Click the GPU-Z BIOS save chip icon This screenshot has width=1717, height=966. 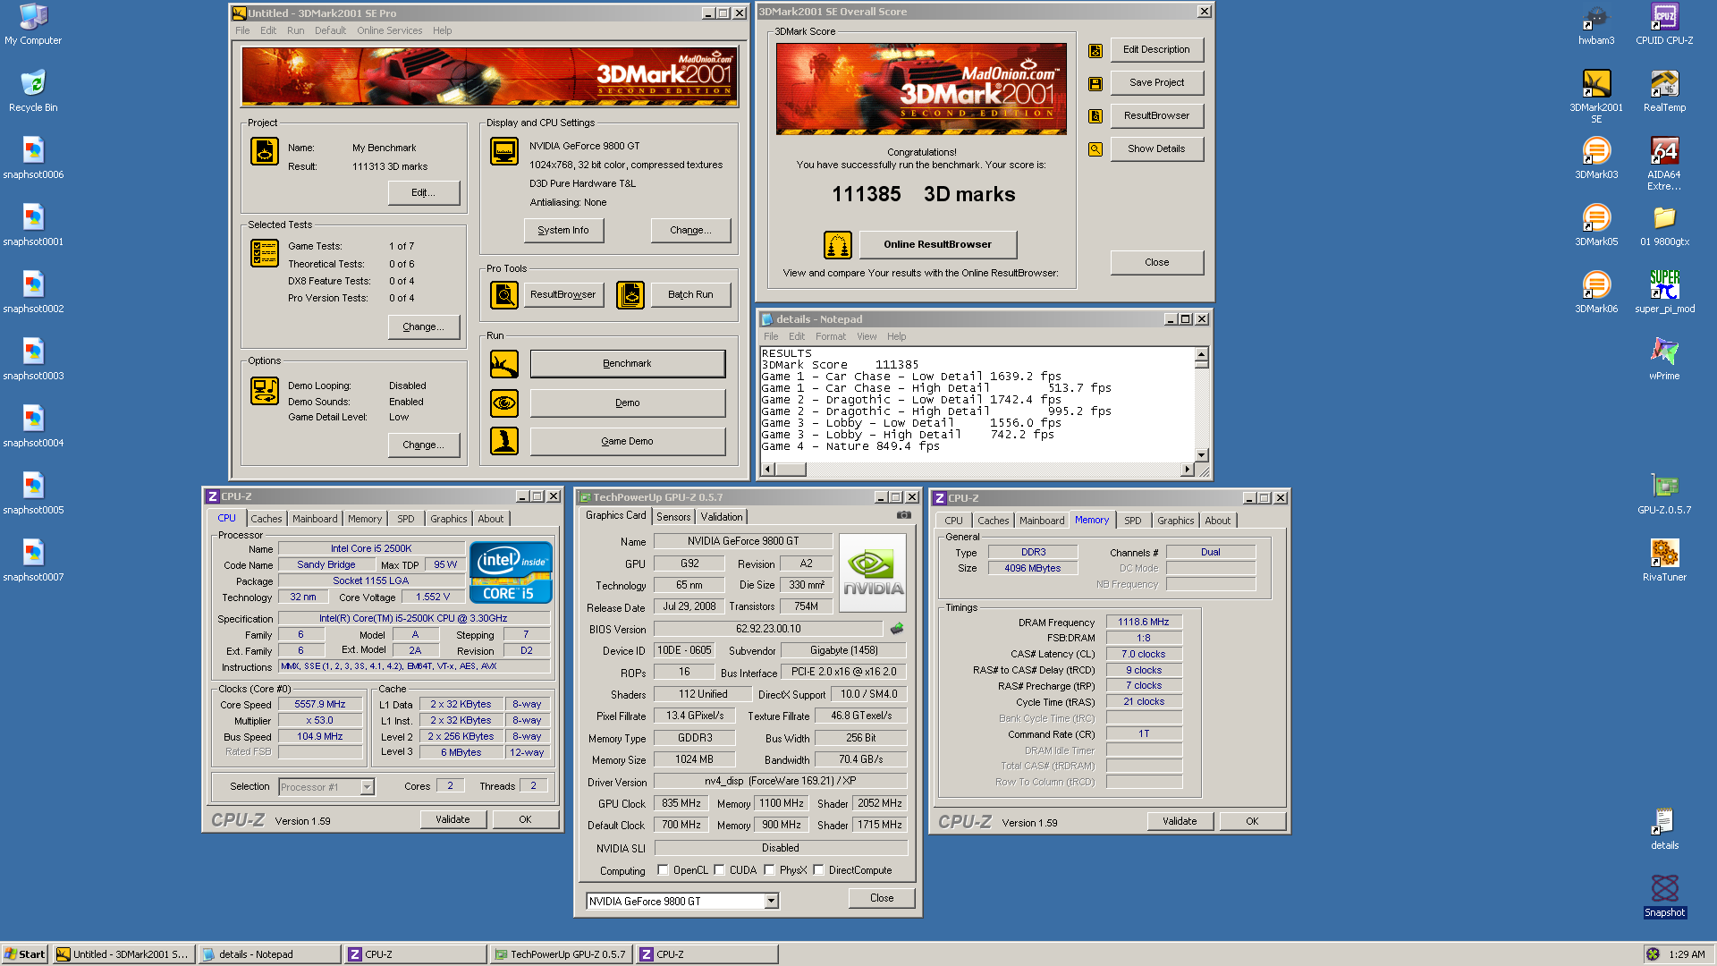[x=897, y=629]
